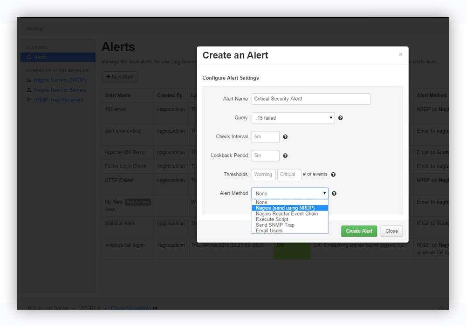Open Nagios Servers (NRDP) link

point(60,80)
